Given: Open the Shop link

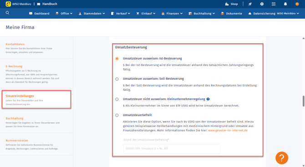Looking at the screenshot, I should pyautogui.click(x=234, y=4).
